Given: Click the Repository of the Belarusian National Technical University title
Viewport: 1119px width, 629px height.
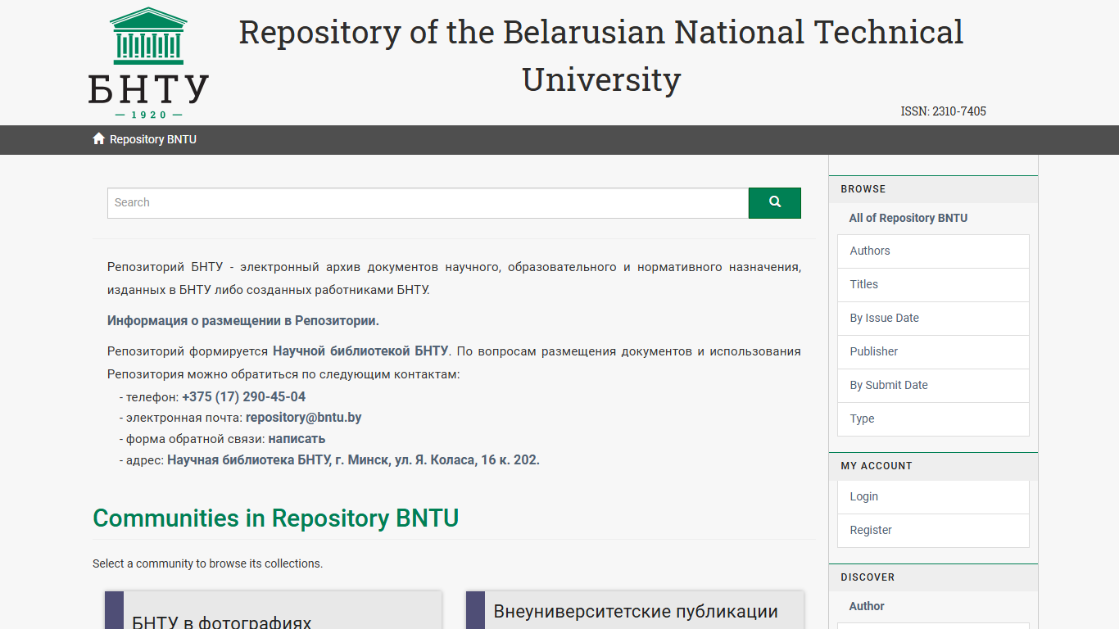Looking at the screenshot, I should pyautogui.click(x=601, y=56).
